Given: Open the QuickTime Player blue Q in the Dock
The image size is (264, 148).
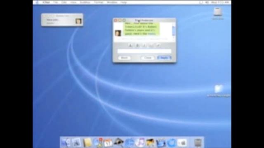Looking at the screenshot, I should point(172,143).
